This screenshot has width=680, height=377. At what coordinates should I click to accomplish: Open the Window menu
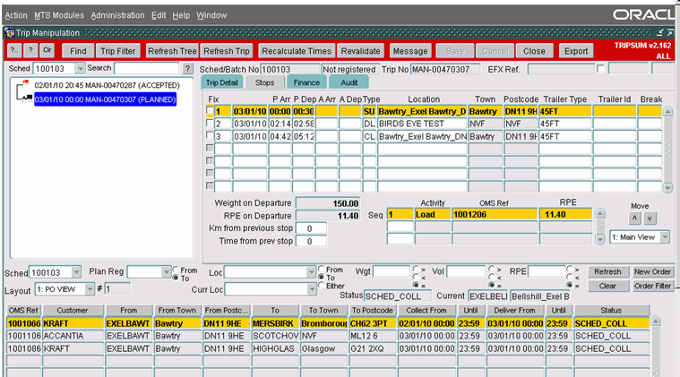click(211, 15)
